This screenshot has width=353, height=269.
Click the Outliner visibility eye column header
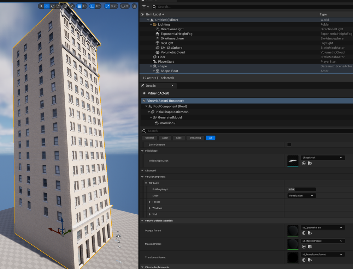pyautogui.click(x=142, y=14)
